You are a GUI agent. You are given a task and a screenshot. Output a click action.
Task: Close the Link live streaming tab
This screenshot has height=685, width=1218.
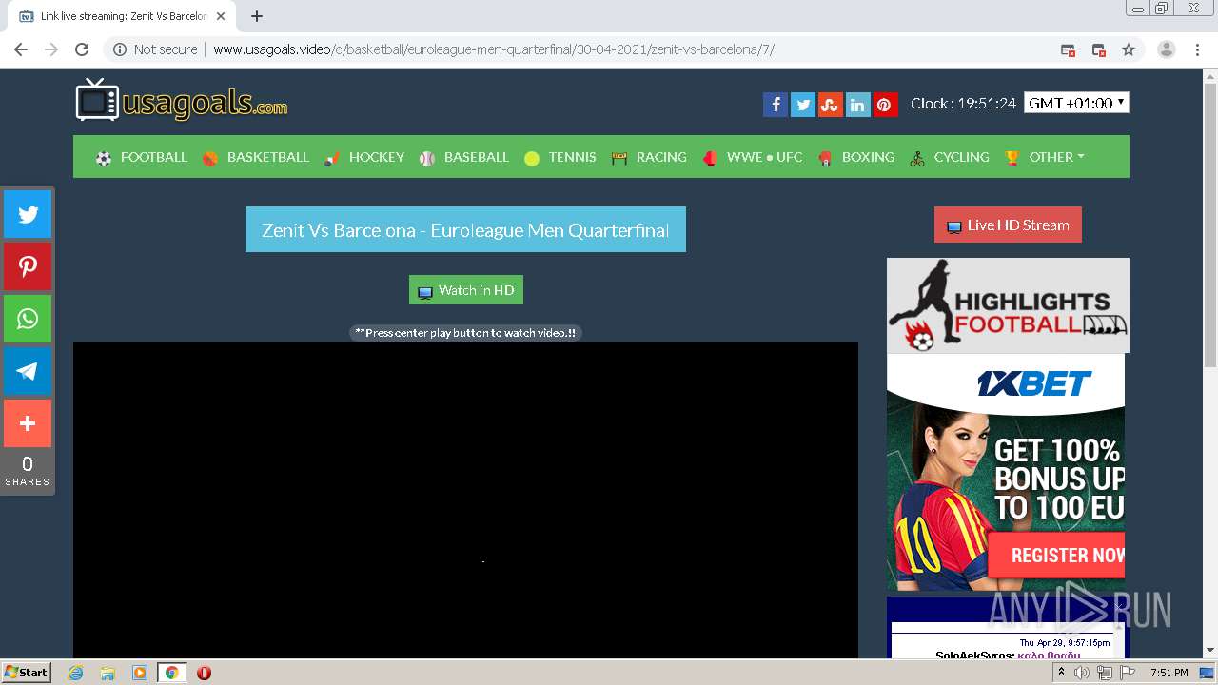pos(221,16)
